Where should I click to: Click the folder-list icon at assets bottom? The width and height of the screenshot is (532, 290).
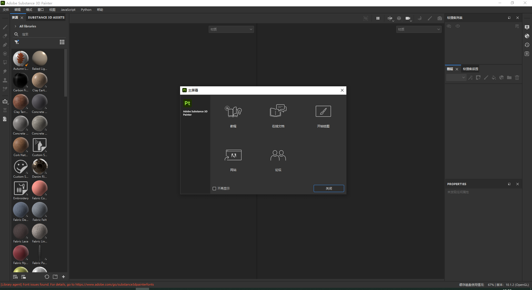pyautogui.click(x=24, y=277)
